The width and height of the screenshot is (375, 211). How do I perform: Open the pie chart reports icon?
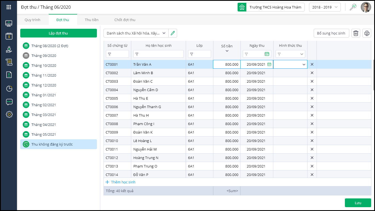pos(9,88)
